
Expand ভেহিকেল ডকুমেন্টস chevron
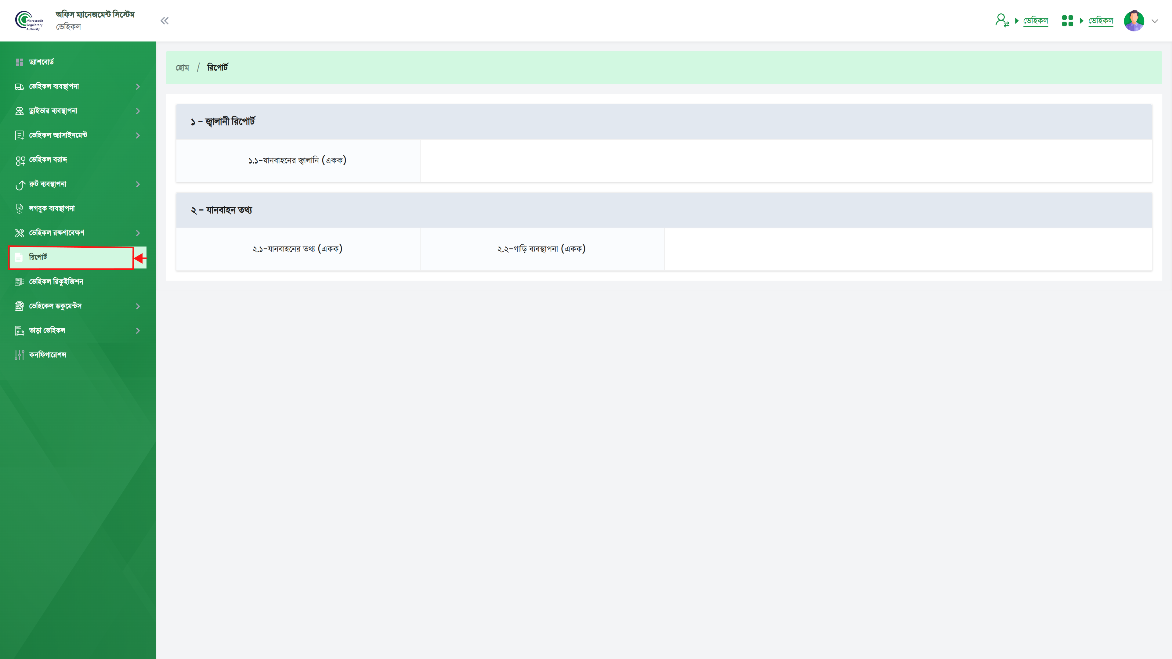click(138, 306)
